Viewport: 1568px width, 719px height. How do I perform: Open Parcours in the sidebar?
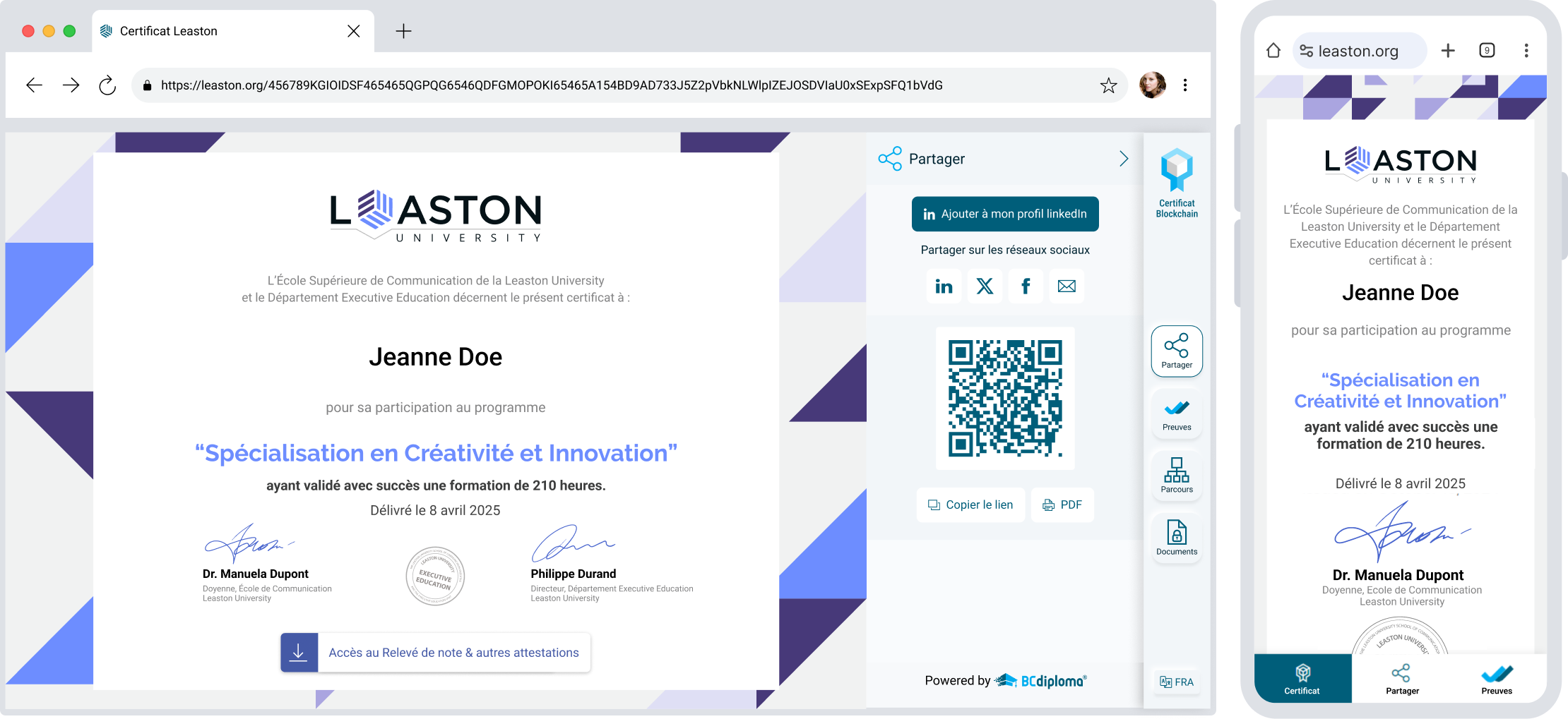point(1177,476)
